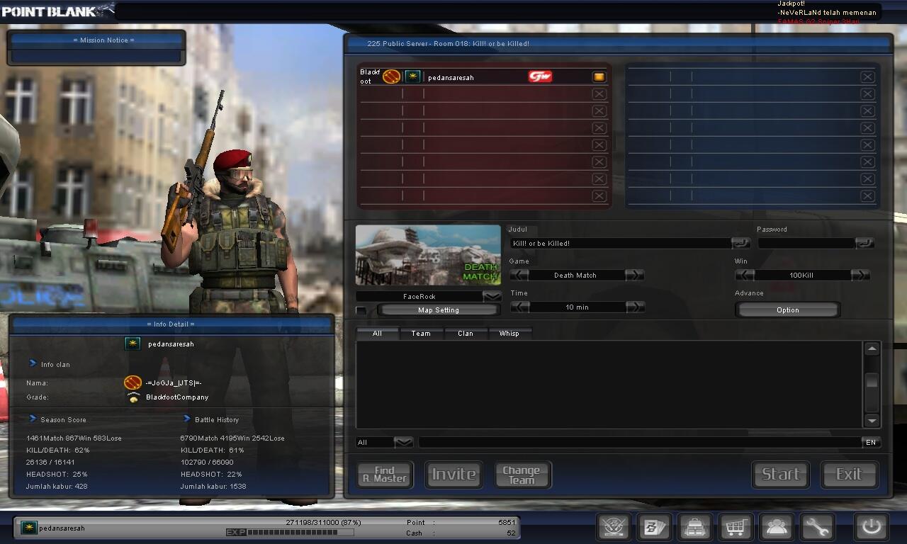This screenshot has width=907, height=544.
Task: Click grade icon beside BlackfootCompany
Action: coord(133,397)
